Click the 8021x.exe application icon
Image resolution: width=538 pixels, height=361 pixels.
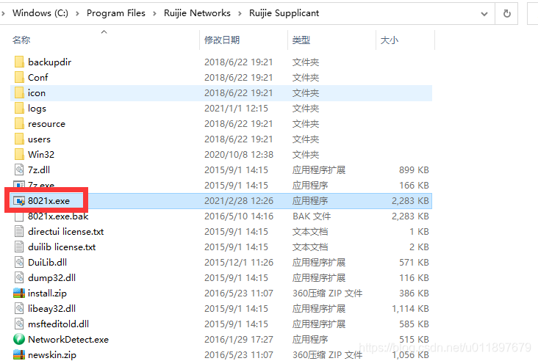pos(19,201)
